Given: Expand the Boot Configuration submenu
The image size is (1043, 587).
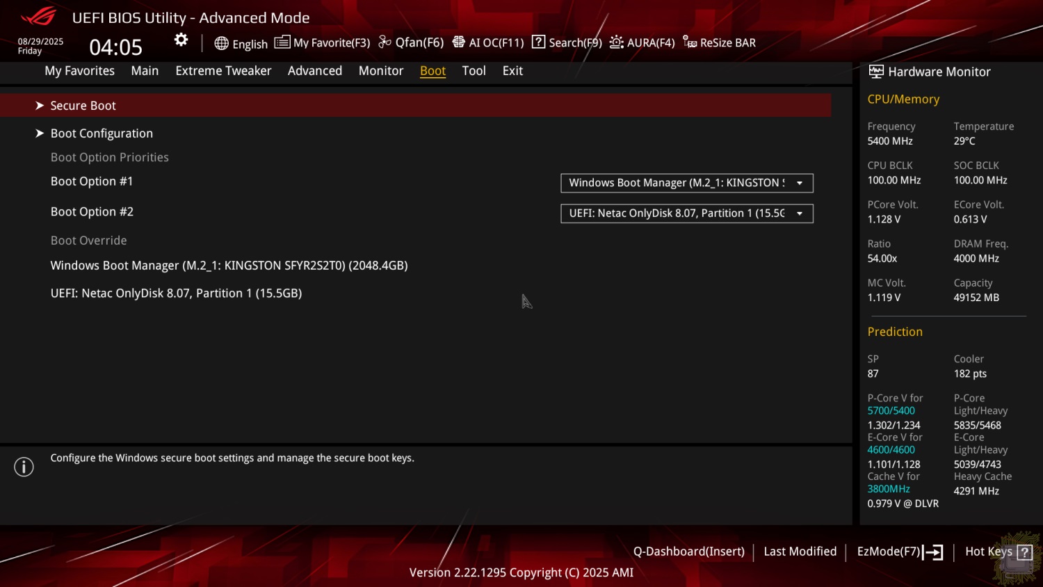Looking at the screenshot, I should click(x=102, y=134).
